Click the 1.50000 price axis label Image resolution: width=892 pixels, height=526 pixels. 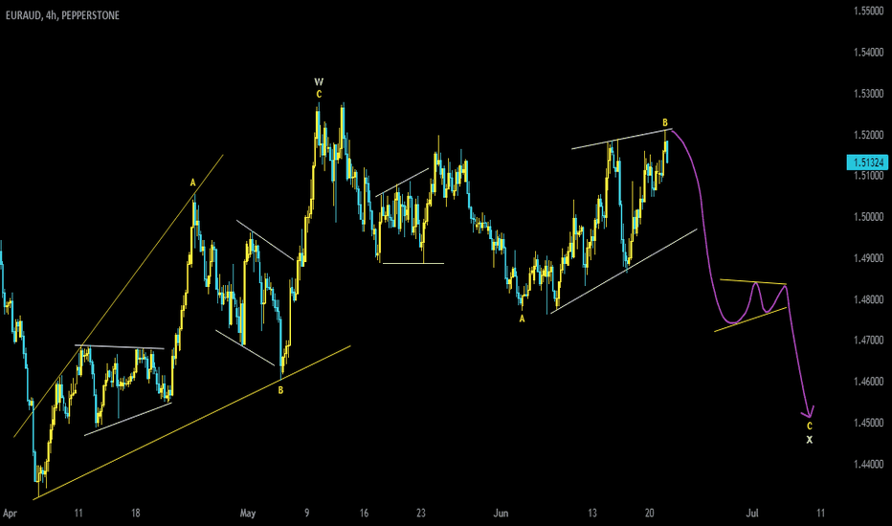pos(868,217)
